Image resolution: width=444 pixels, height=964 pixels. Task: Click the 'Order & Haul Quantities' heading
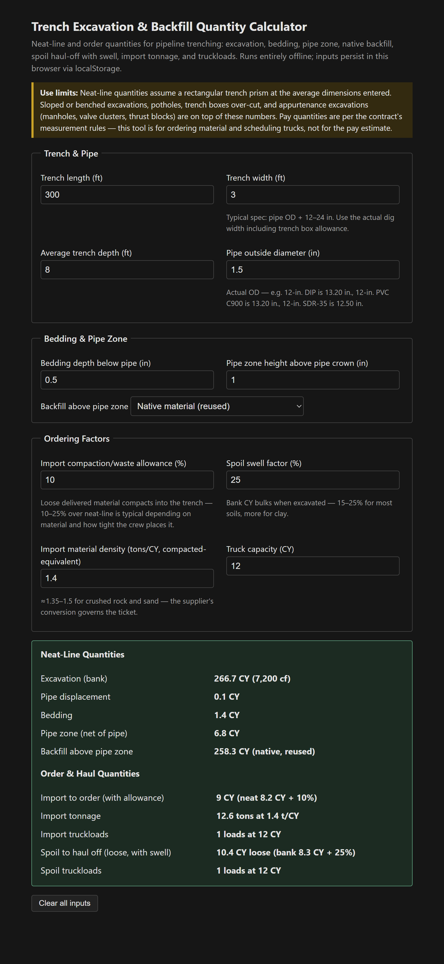pos(90,774)
